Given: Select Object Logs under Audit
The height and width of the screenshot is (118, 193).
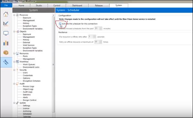Looking at the screenshot, I should (28, 89).
